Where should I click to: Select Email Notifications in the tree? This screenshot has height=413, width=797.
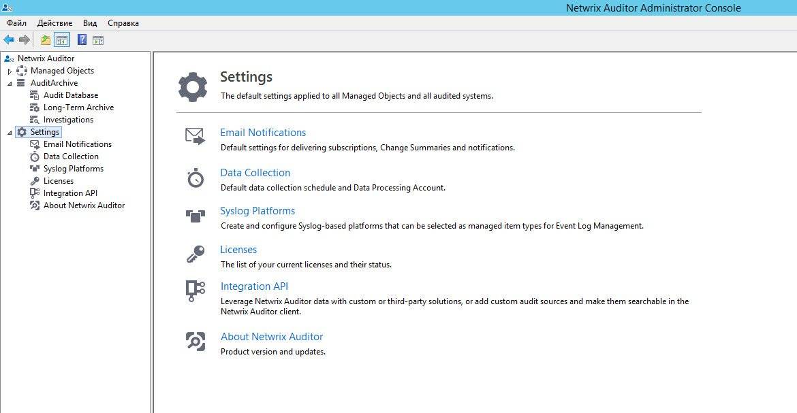pyautogui.click(x=77, y=144)
